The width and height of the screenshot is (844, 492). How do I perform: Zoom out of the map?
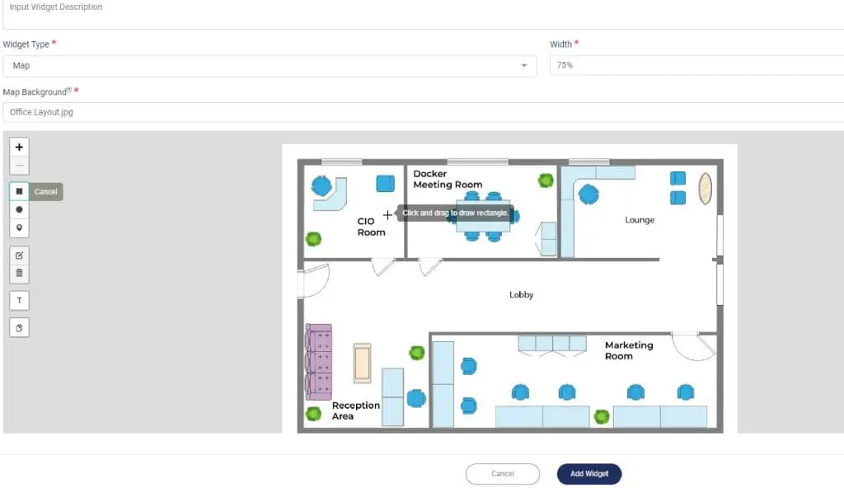click(x=19, y=166)
